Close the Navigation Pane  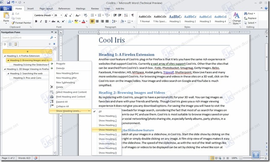[56, 32]
